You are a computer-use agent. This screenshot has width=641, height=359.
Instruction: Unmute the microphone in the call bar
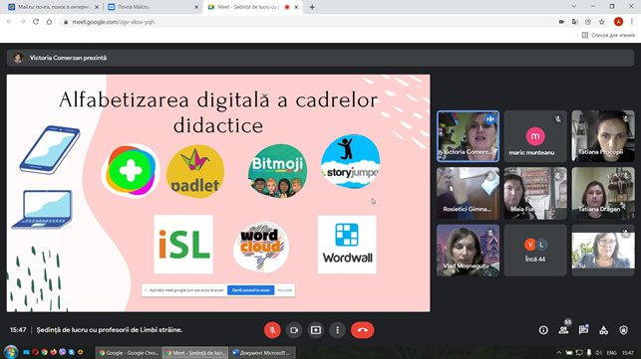272,330
